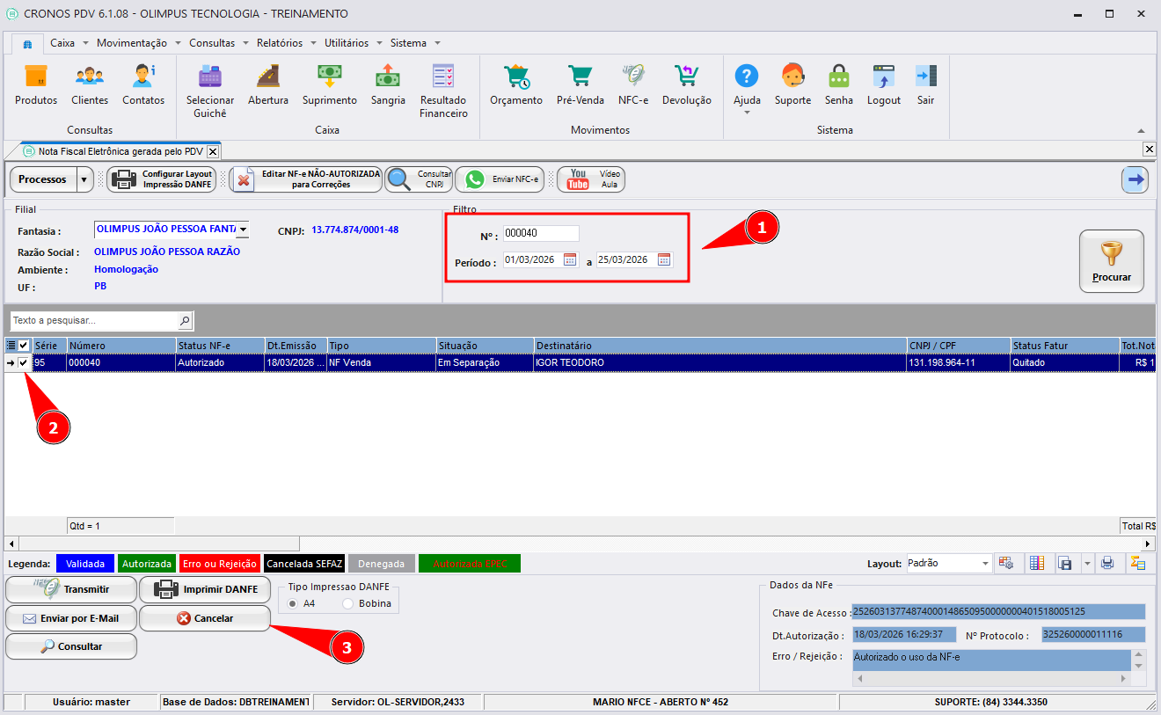Click the Cancelar button
Viewport: 1161px width, 715px height.
coord(205,618)
